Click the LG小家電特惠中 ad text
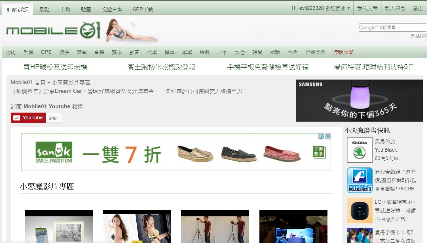 [x=396, y=210]
